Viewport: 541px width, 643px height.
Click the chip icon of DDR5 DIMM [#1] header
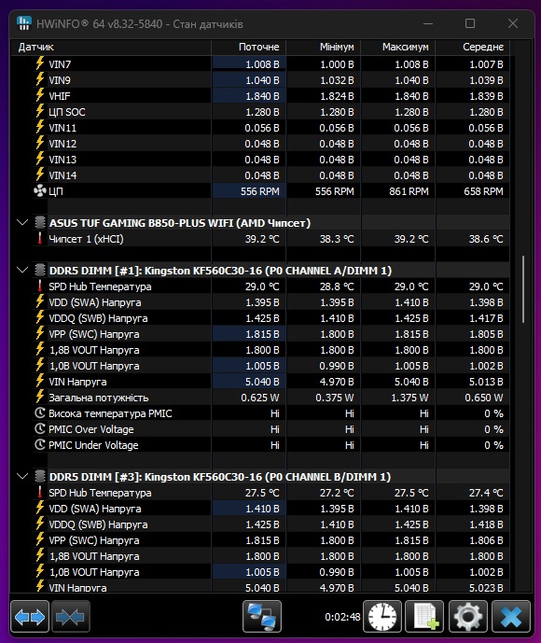tap(40, 271)
